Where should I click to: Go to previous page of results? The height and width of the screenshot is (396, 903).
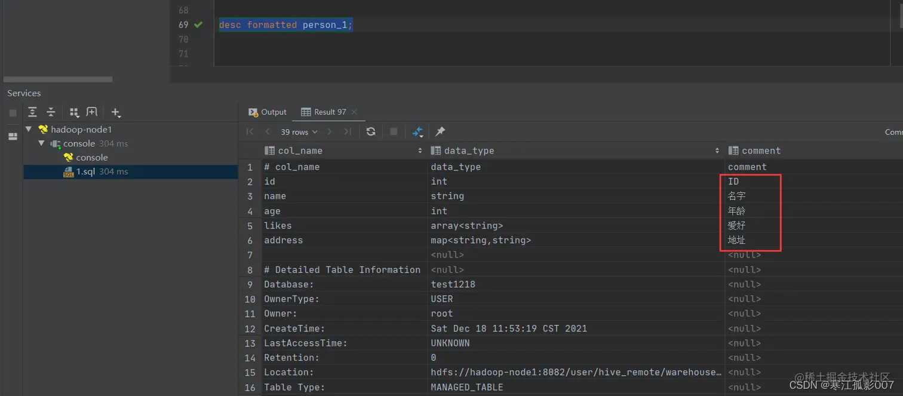click(268, 131)
